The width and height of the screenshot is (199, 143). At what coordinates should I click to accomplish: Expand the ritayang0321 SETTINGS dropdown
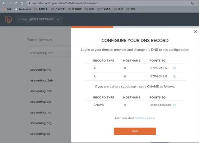coord(39,19)
